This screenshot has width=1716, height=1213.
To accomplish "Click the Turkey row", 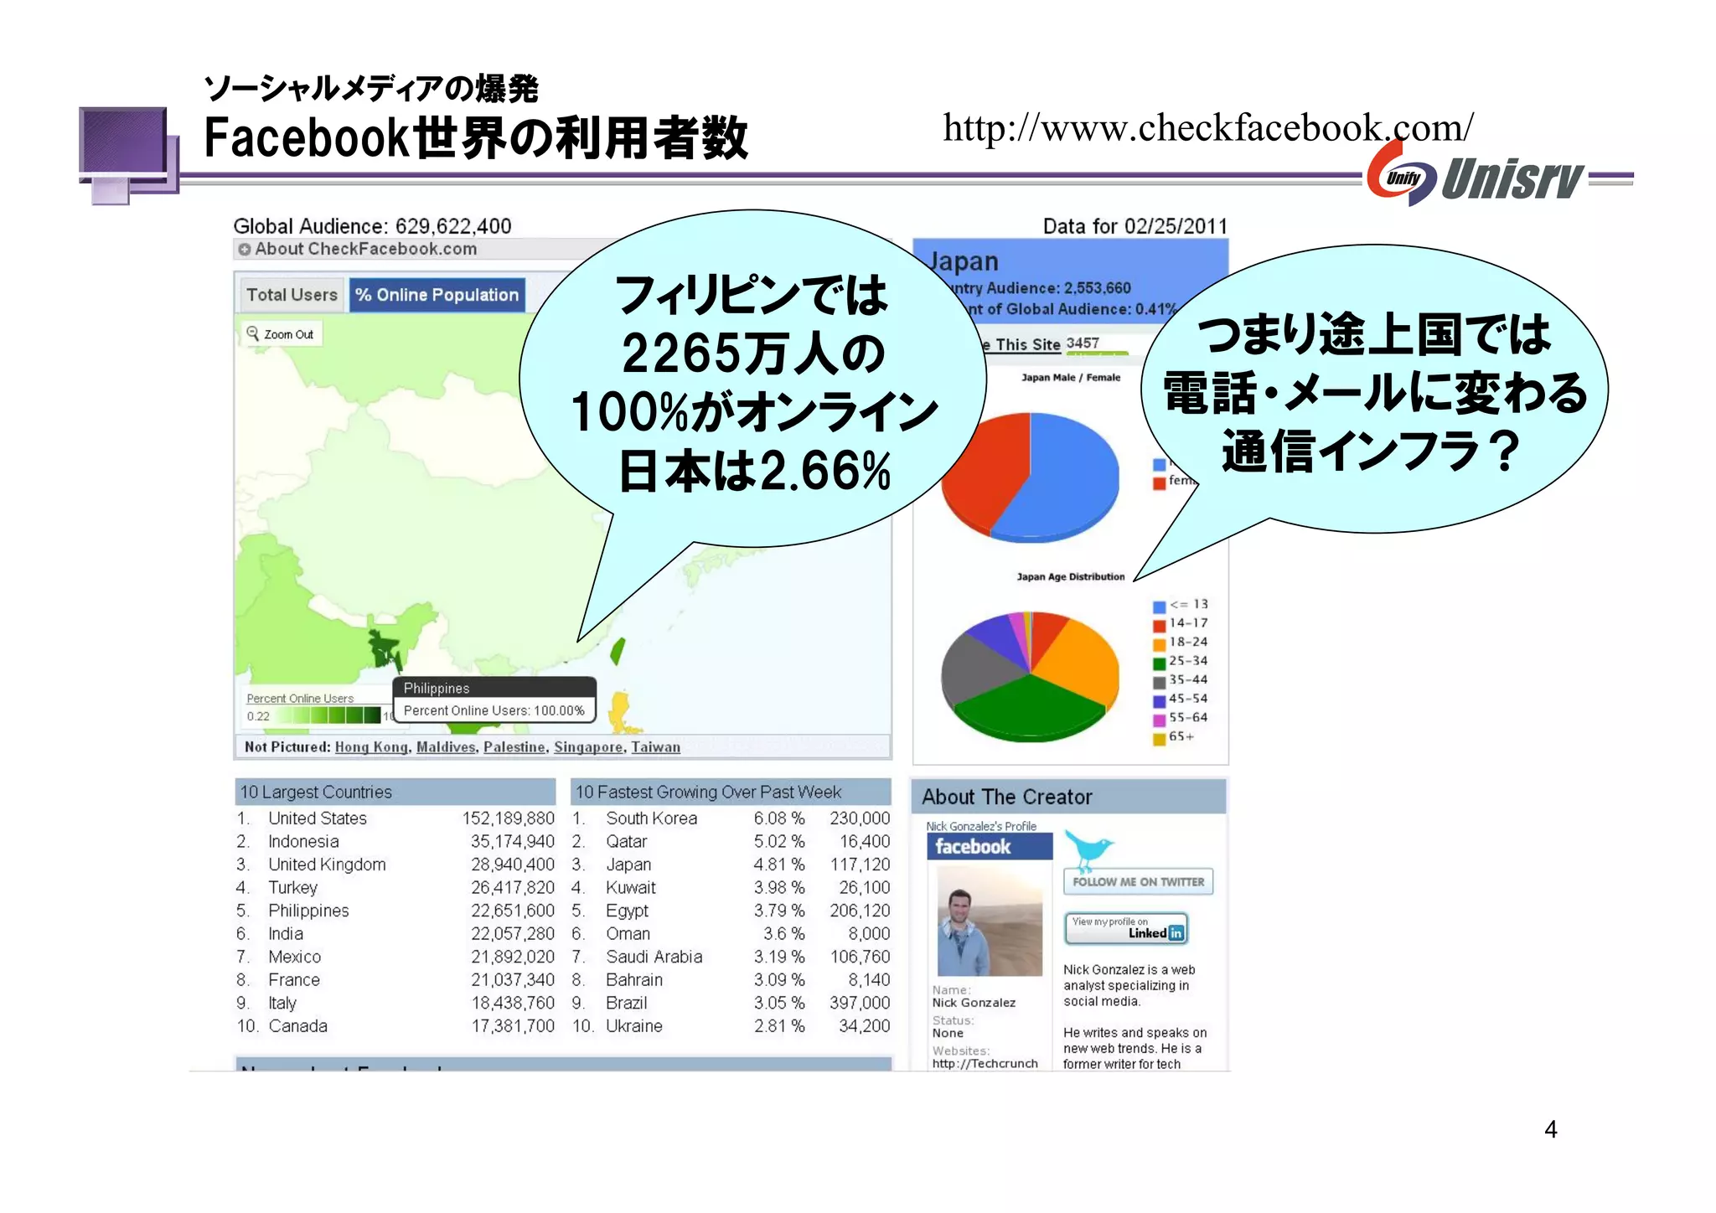I will point(395,888).
